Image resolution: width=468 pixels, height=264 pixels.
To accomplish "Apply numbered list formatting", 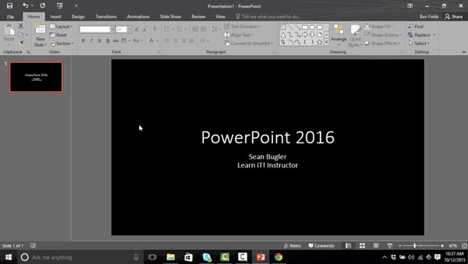I will [179, 29].
